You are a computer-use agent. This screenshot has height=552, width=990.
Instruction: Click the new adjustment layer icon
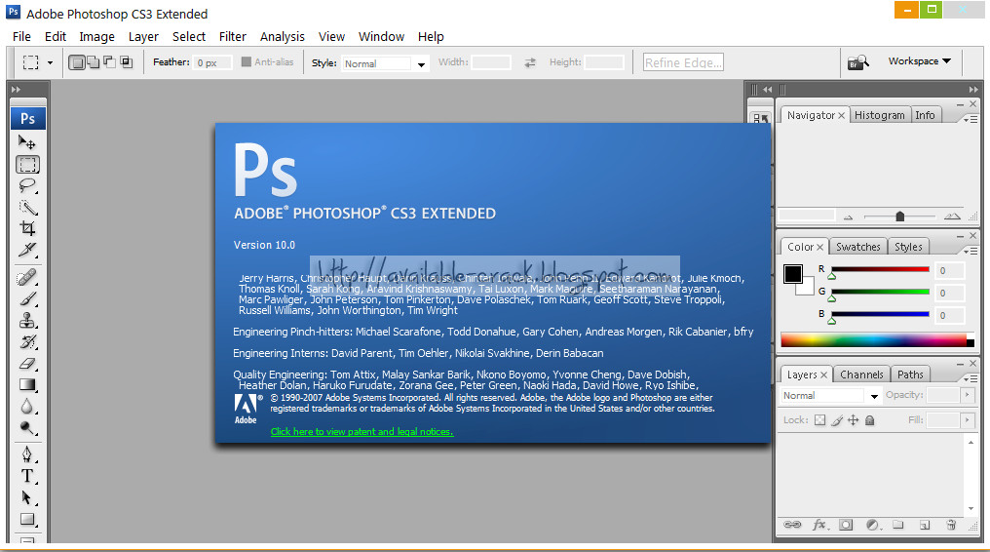point(872,525)
